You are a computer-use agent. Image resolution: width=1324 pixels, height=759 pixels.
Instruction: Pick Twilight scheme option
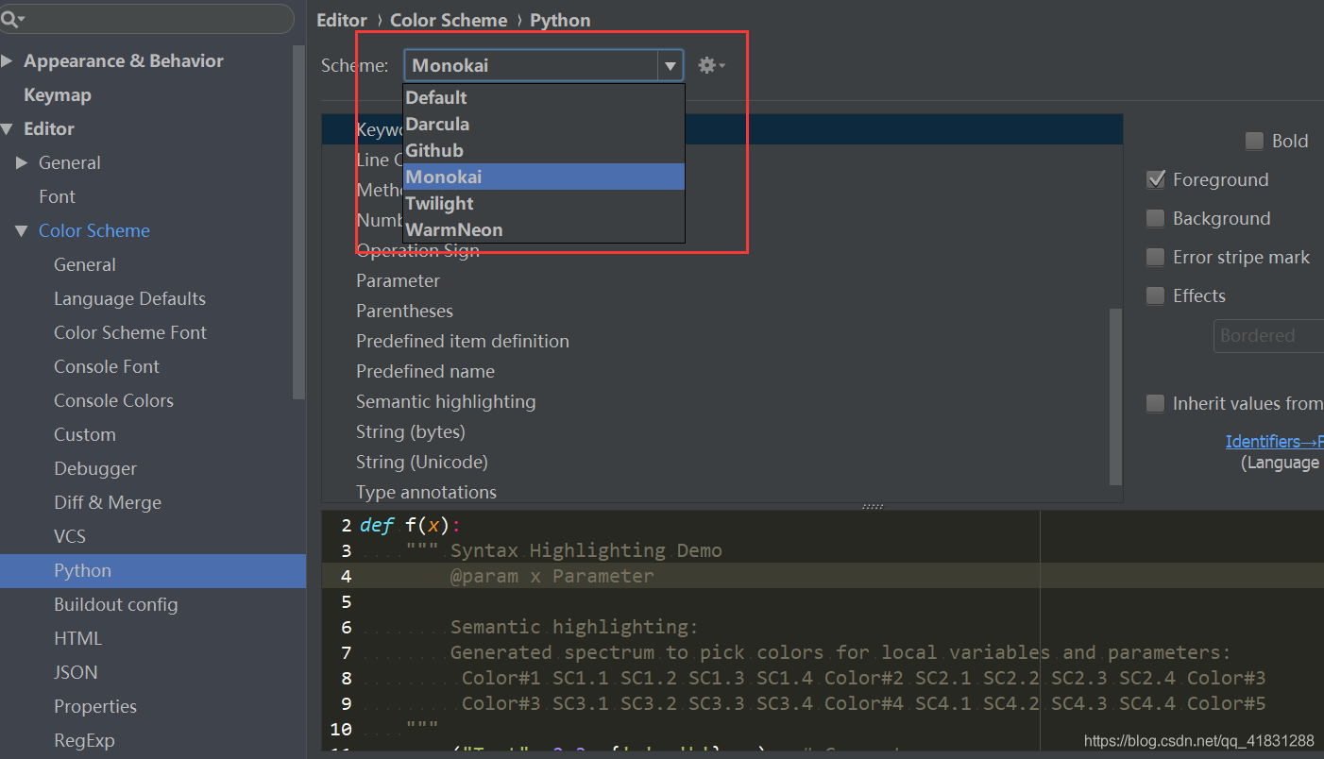pyautogui.click(x=543, y=203)
